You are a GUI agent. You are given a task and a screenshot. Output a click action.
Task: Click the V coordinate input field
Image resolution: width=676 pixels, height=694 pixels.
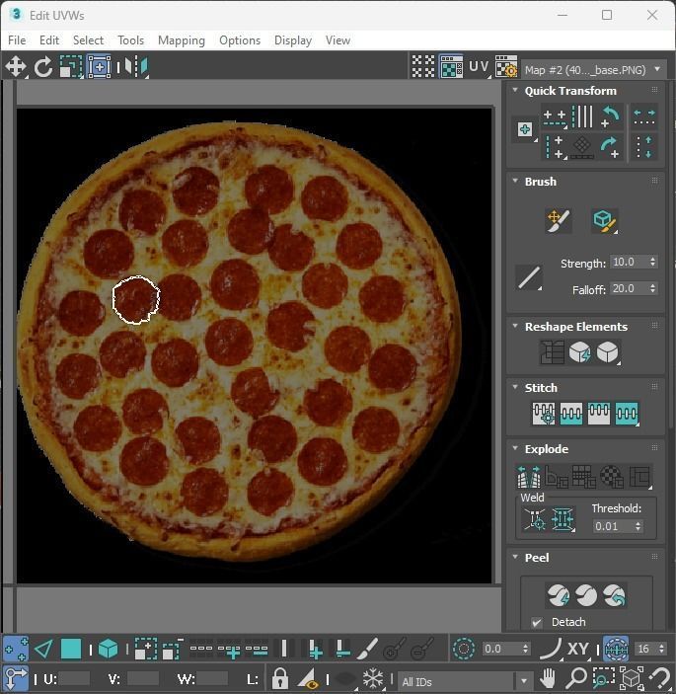143,678
